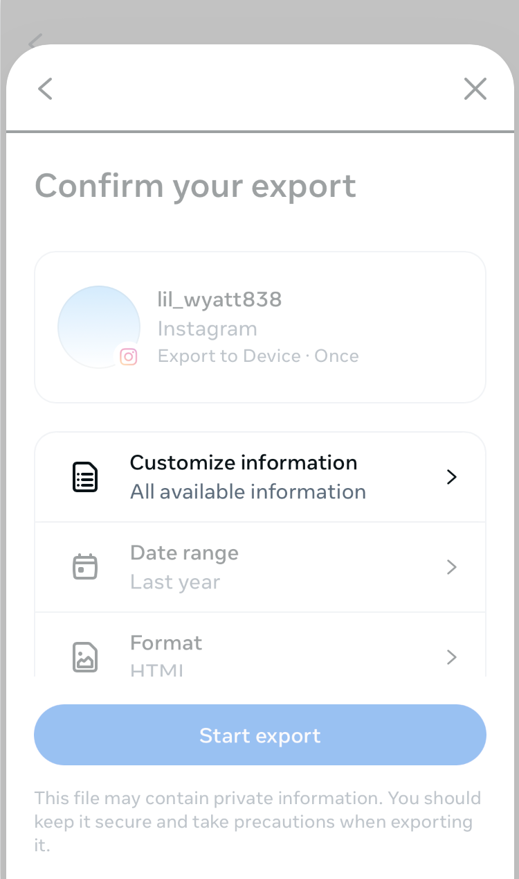Tap the username lil_wyatt838
This screenshot has width=519, height=879.
[220, 299]
